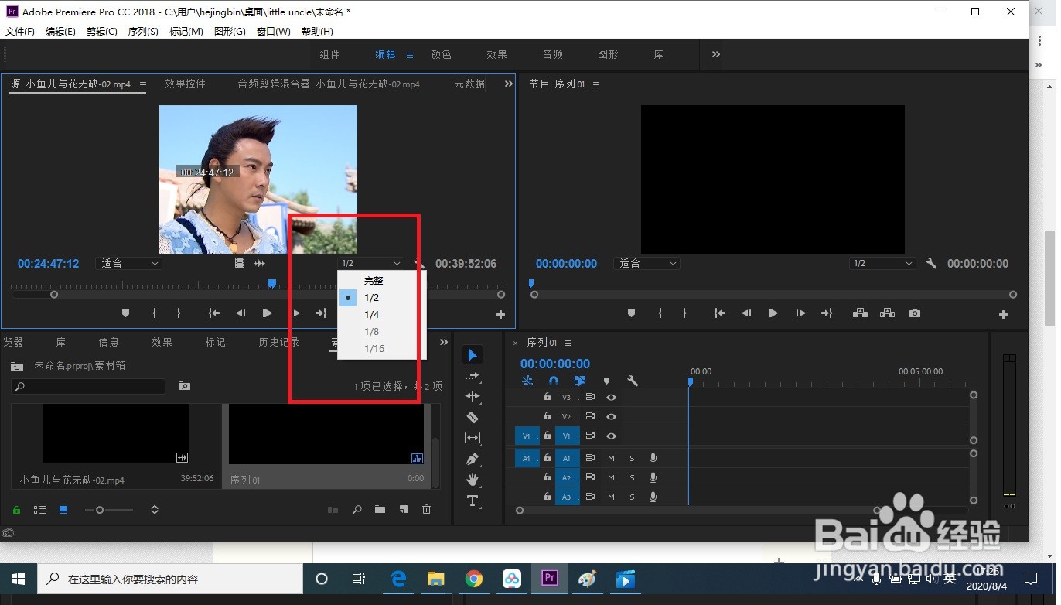
Task: Open 文件(F) menu
Action: point(20,32)
